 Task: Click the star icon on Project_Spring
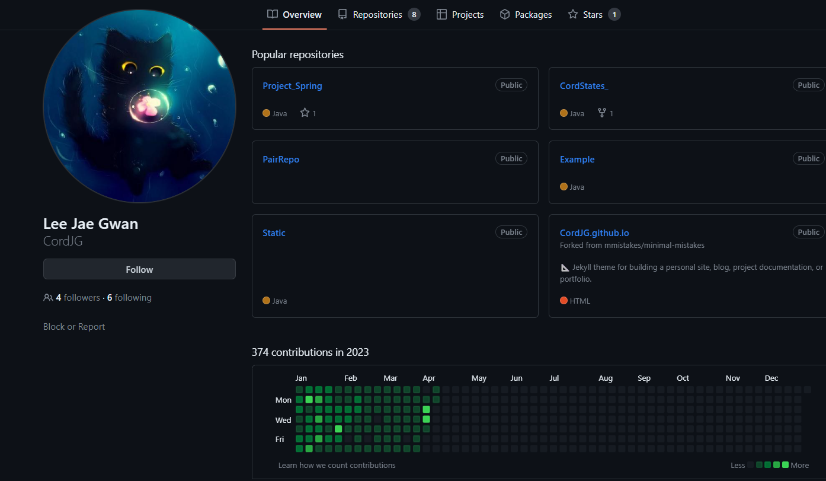pos(305,113)
